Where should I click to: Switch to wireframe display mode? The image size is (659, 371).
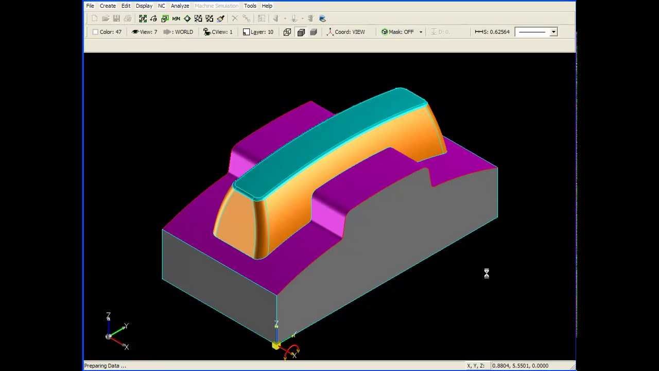pos(287,32)
